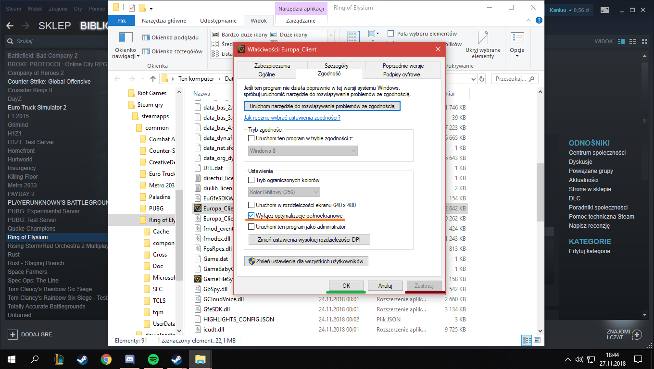This screenshot has width=654, height=369.
Task: Toggle Okienko podglądu preview pane
Action: (170, 37)
